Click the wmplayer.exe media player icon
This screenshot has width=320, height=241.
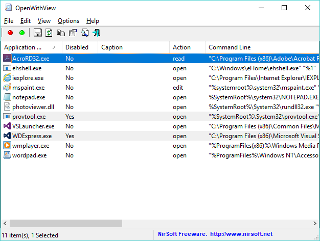click(x=7, y=145)
